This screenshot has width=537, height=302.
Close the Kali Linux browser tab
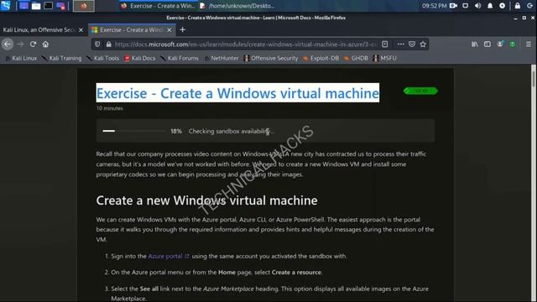(x=81, y=30)
